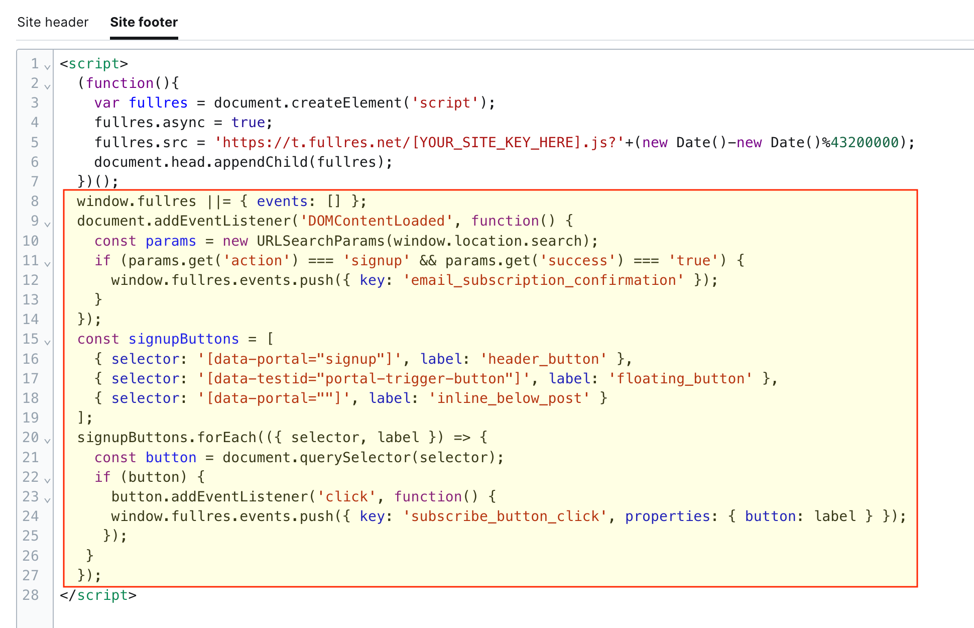974x628 pixels.
Task: Place cursor on closing </script> tag
Action: (x=98, y=595)
